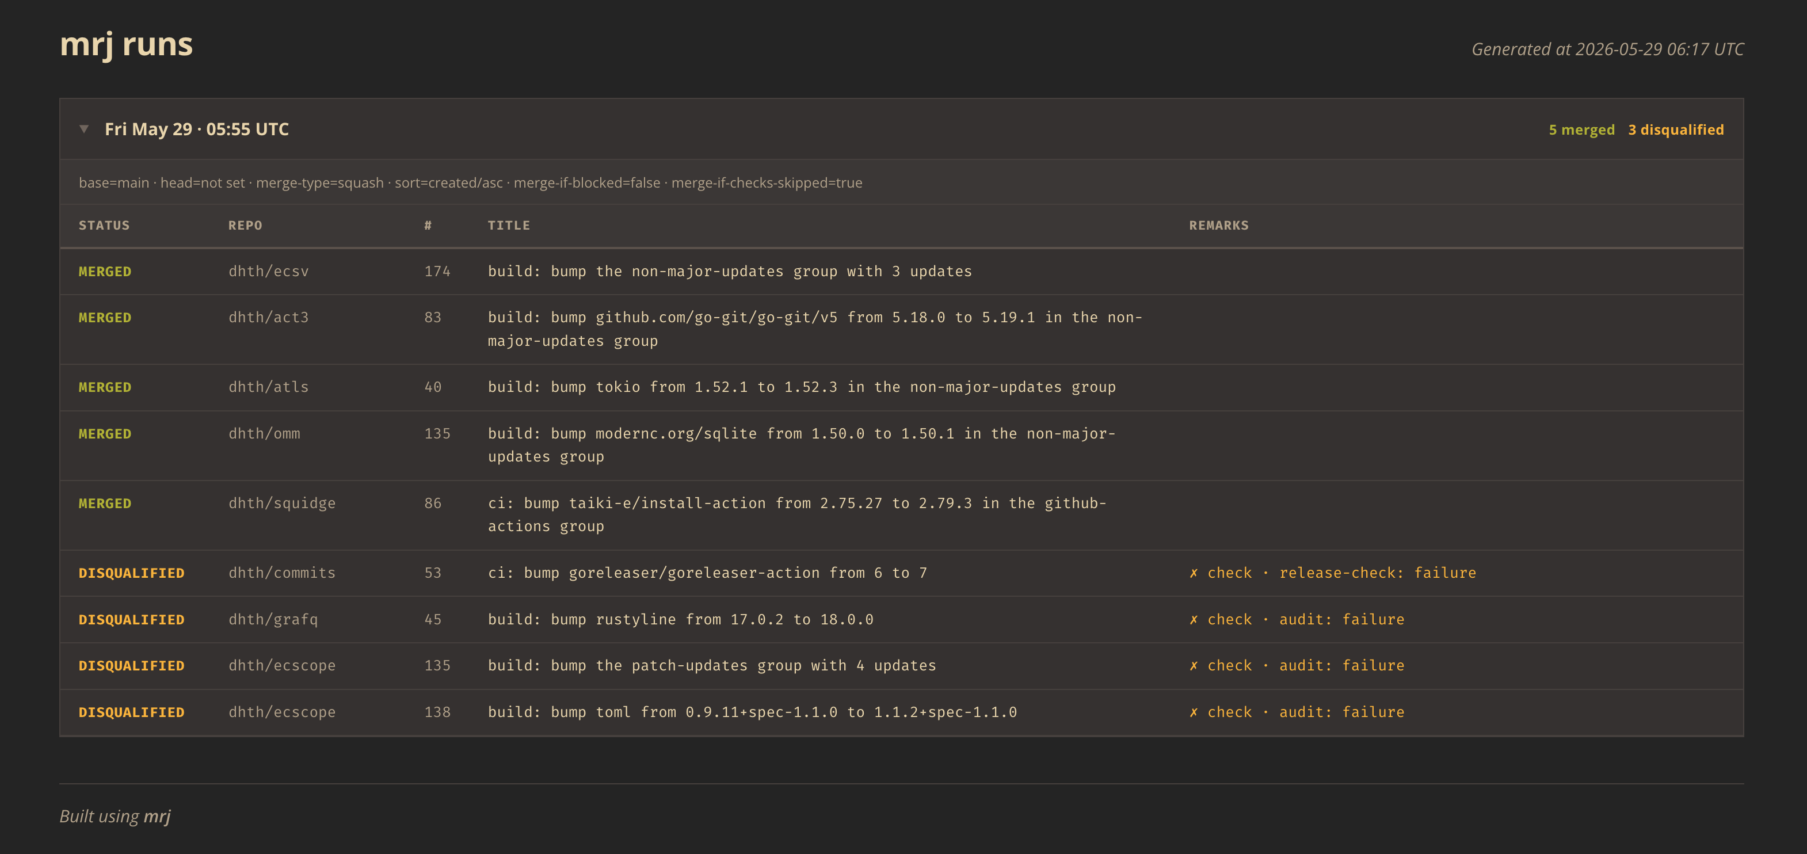Select the dhth/omm repo cell
The width and height of the screenshot is (1807, 854).
(265, 434)
